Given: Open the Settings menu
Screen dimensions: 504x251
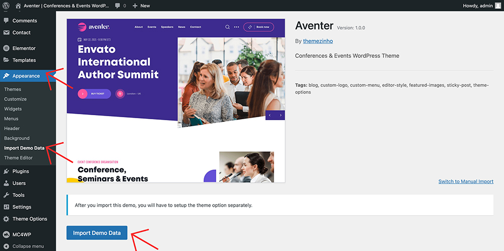Looking at the screenshot, I should point(22,207).
